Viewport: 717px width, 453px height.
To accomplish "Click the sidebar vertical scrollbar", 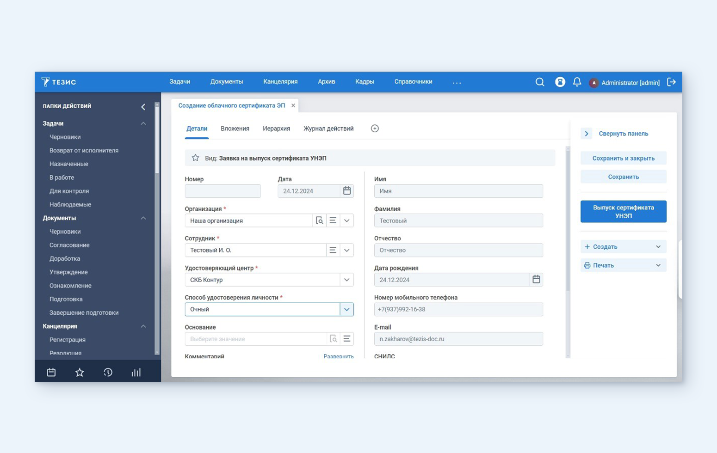I will click(157, 141).
